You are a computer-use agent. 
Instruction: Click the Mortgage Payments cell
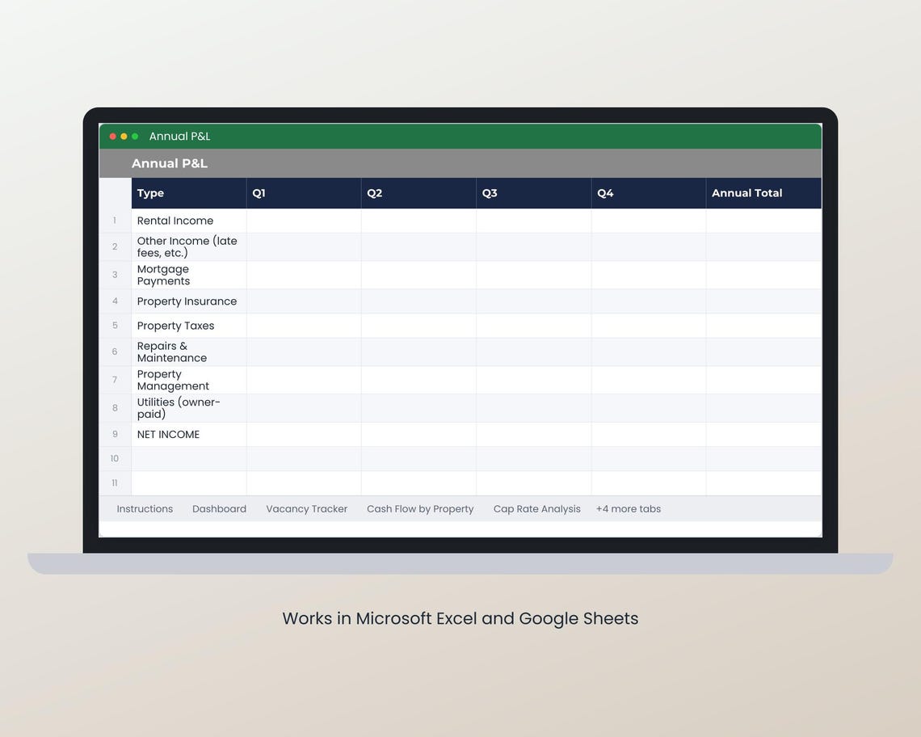coord(188,275)
